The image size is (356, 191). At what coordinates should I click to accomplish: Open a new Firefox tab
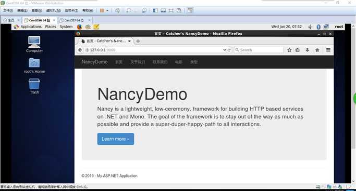138,41
